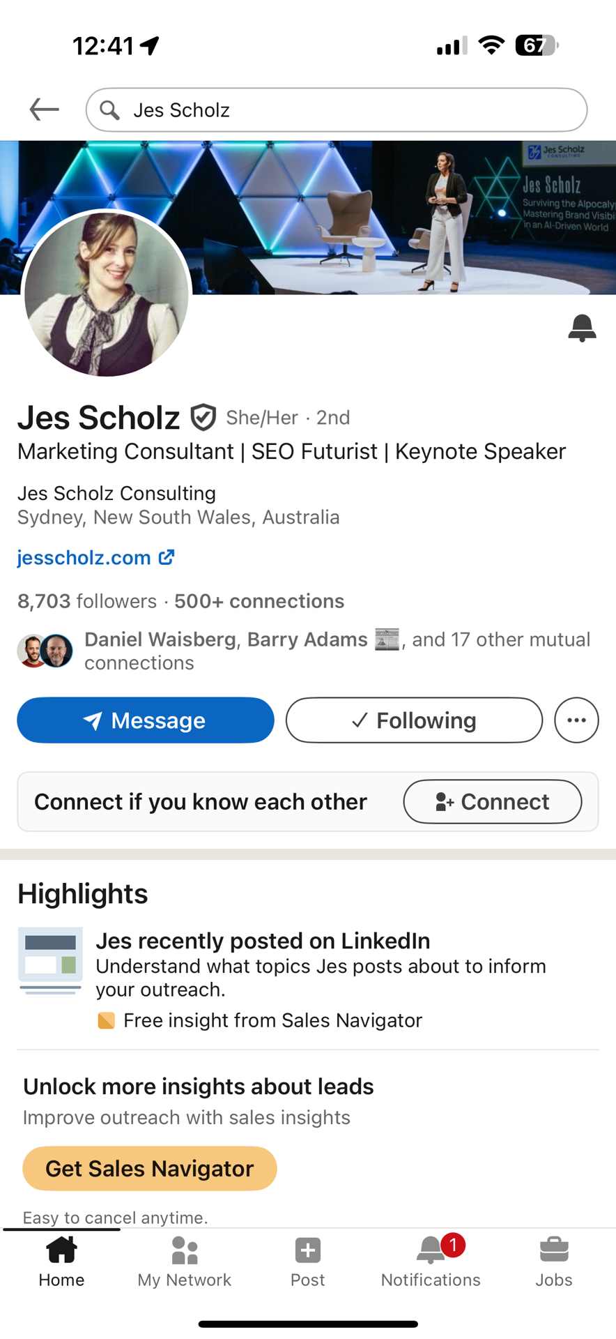
Task: Tap the search magnifier icon
Action: click(x=109, y=109)
